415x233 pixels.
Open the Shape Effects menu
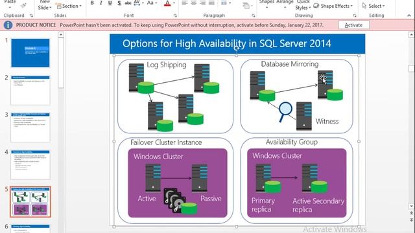click(333, 6)
